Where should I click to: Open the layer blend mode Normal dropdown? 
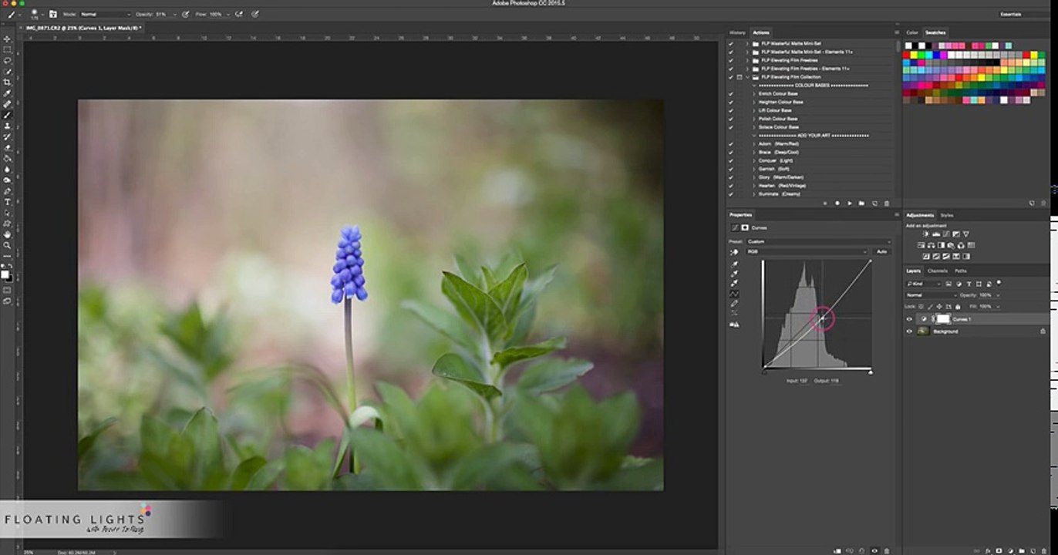pyautogui.click(x=932, y=295)
